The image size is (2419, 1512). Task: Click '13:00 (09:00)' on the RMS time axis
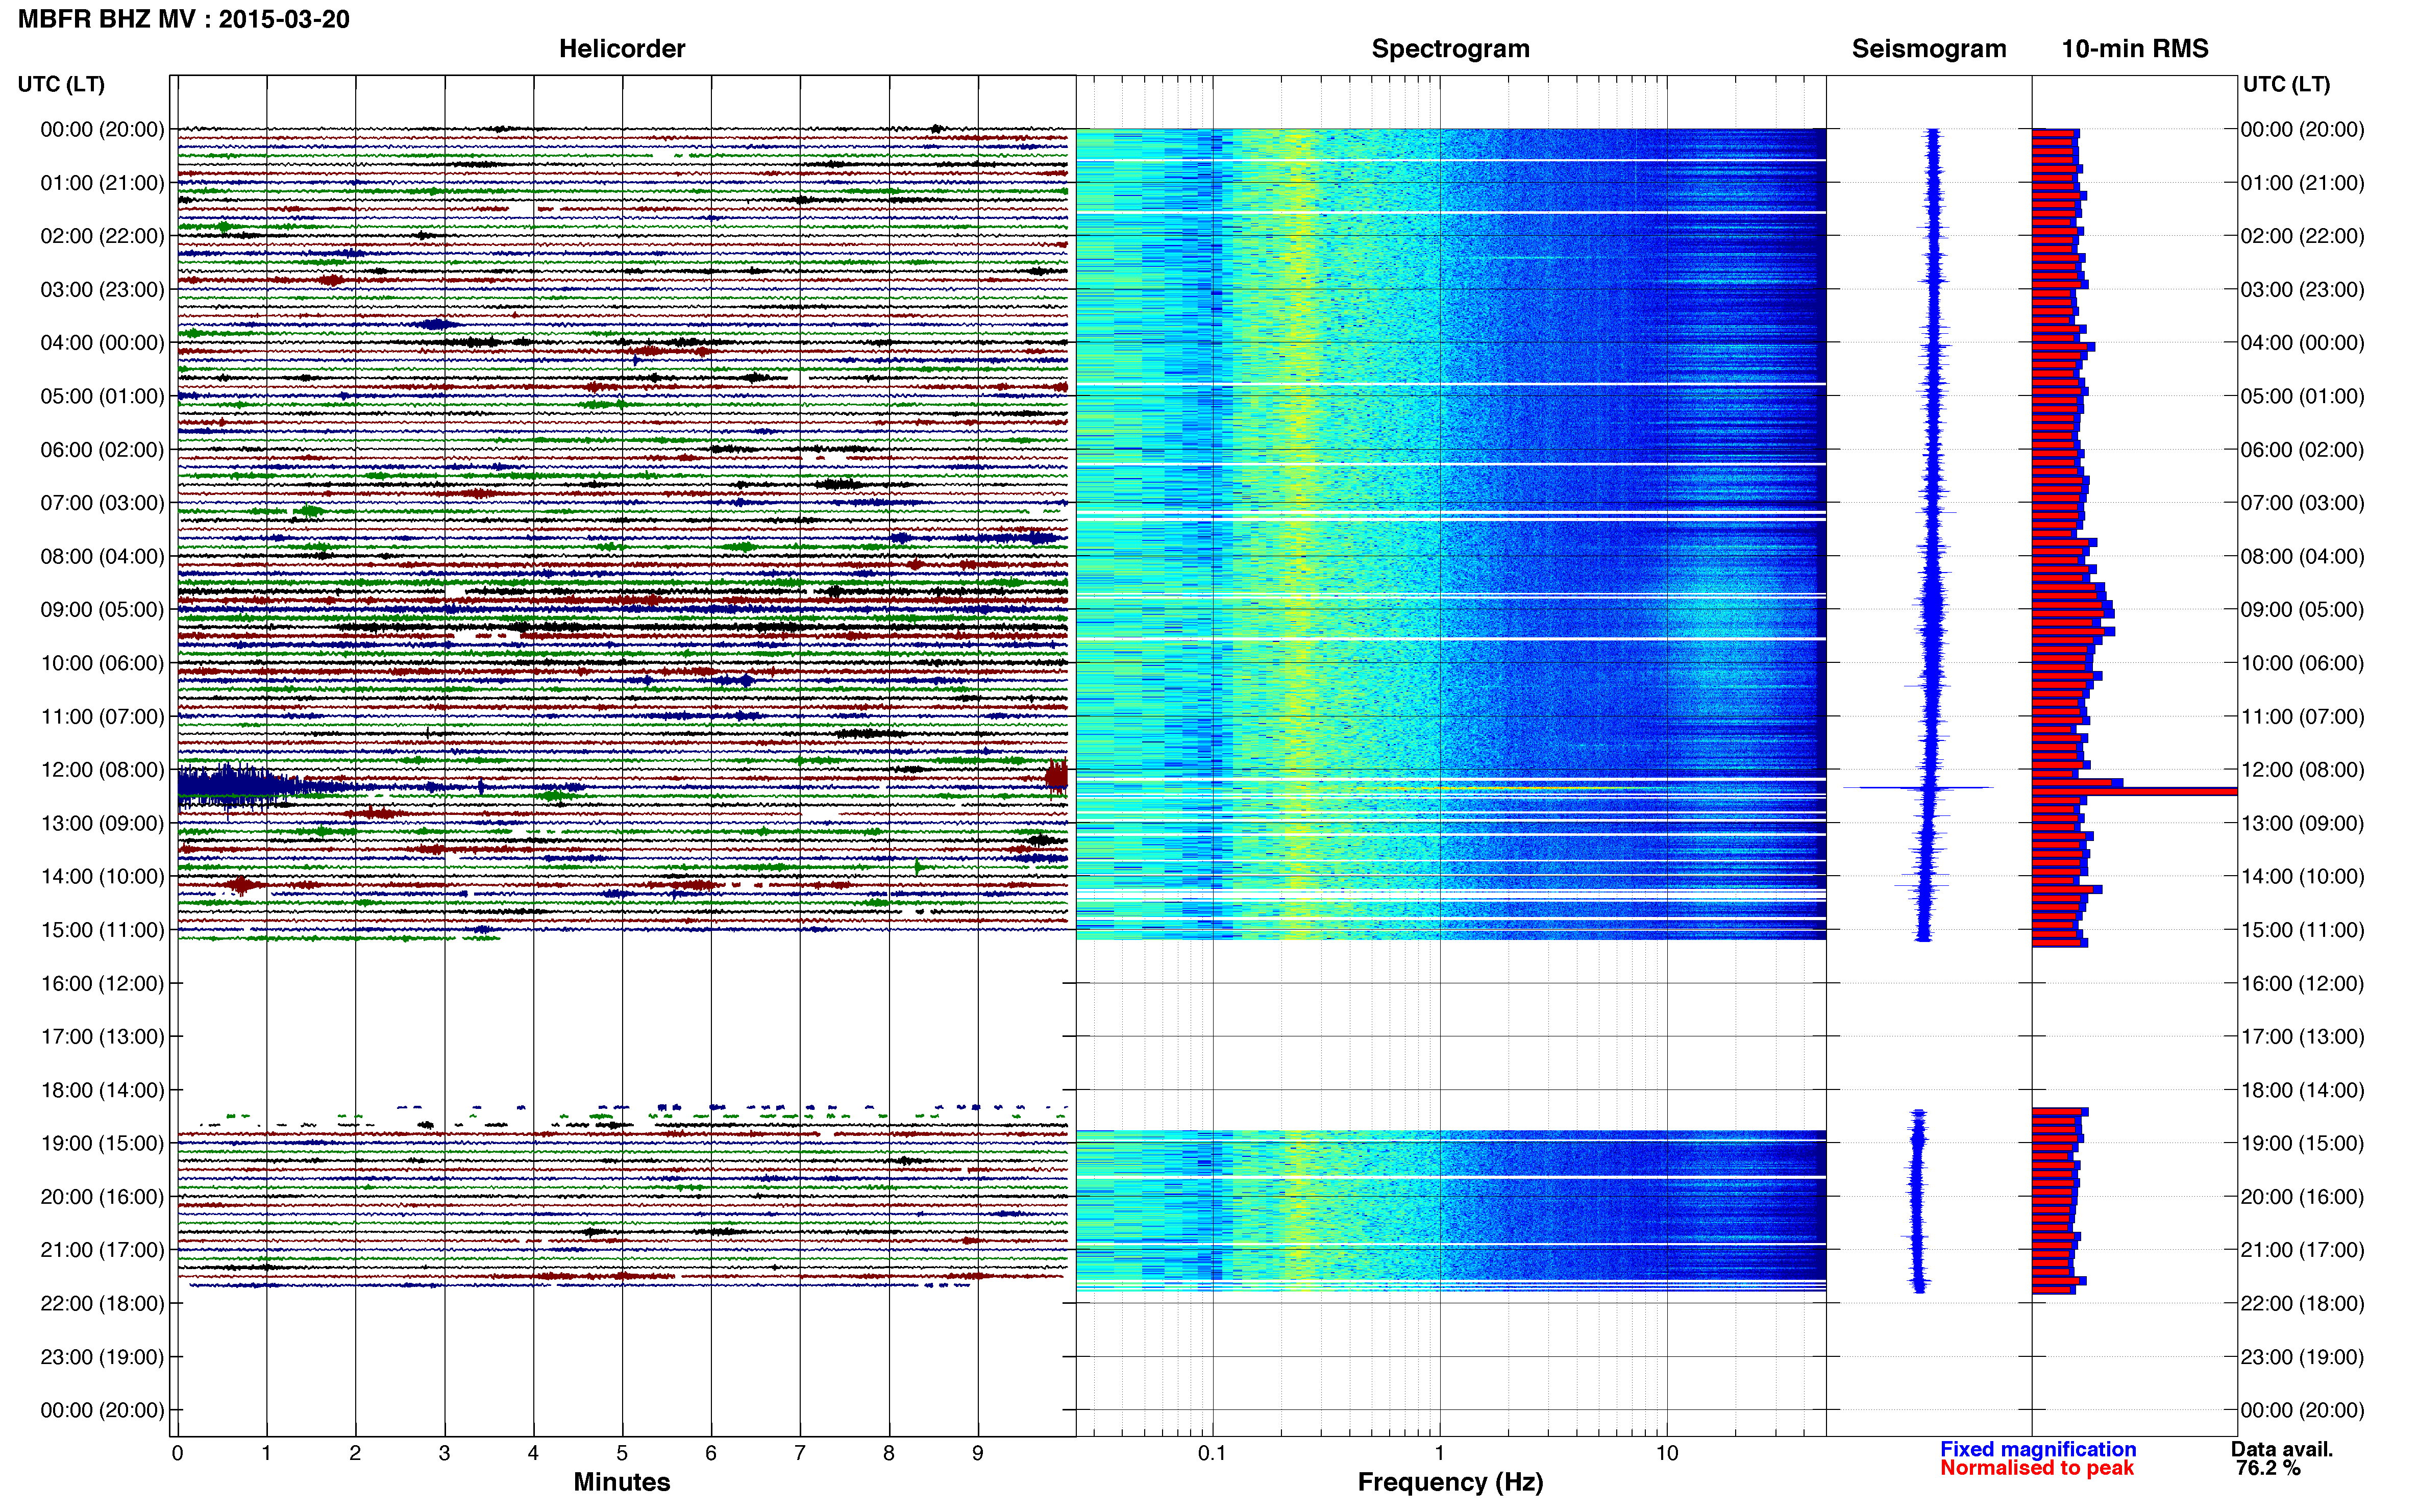click(x=2303, y=823)
